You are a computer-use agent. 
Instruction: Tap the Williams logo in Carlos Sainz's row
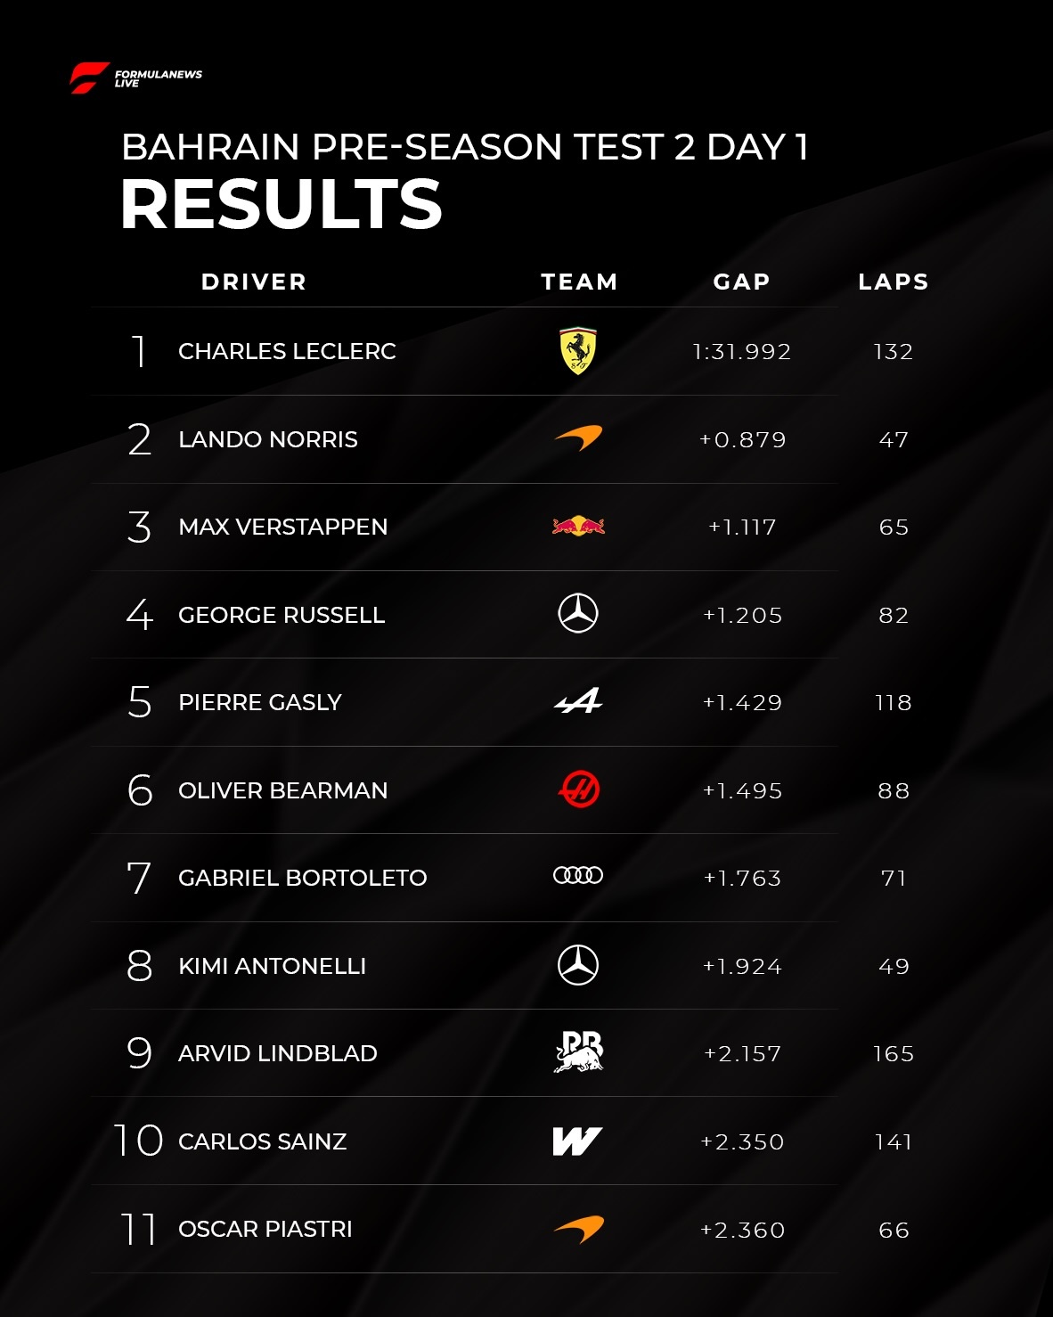(577, 1141)
